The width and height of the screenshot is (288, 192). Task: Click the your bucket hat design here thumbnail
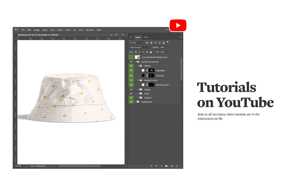[x=137, y=57]
